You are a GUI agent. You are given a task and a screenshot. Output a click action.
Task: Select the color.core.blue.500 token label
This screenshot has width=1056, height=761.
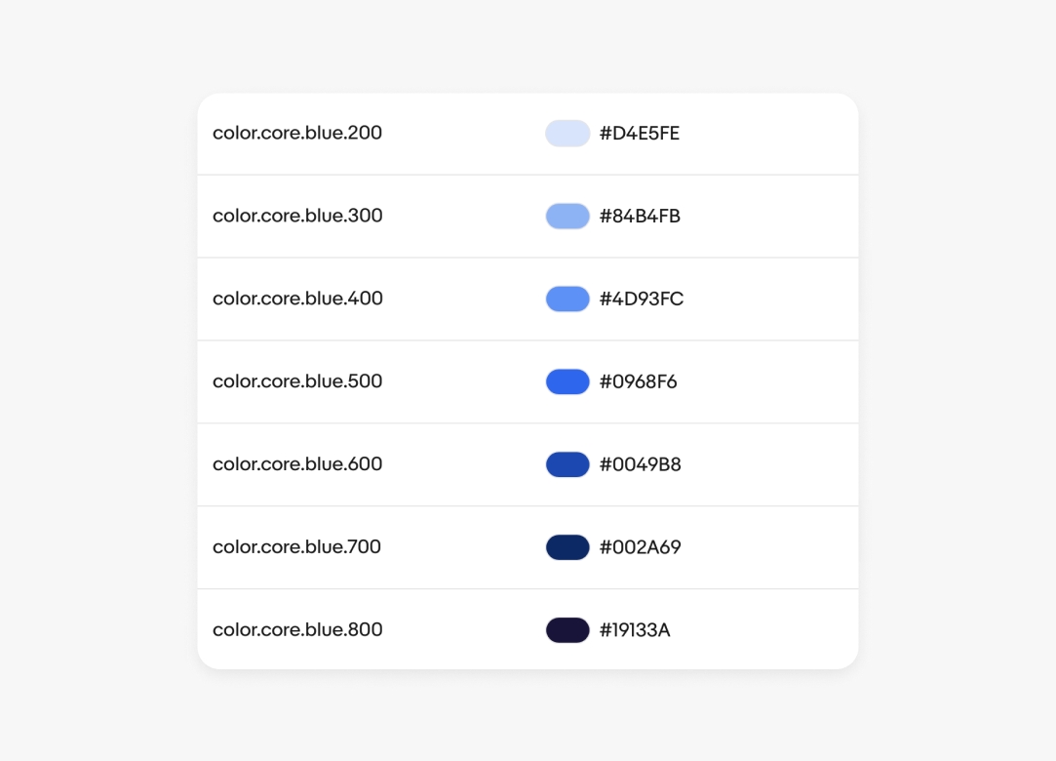point(297,381)
